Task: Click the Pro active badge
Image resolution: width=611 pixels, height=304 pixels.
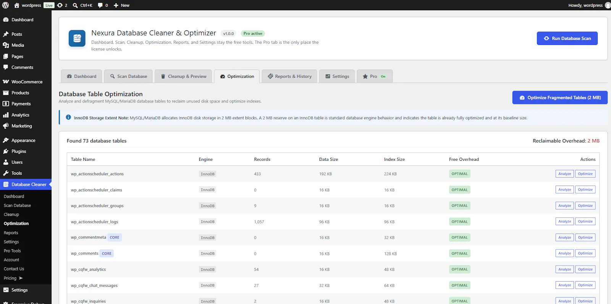Action: tap(253, 34)
